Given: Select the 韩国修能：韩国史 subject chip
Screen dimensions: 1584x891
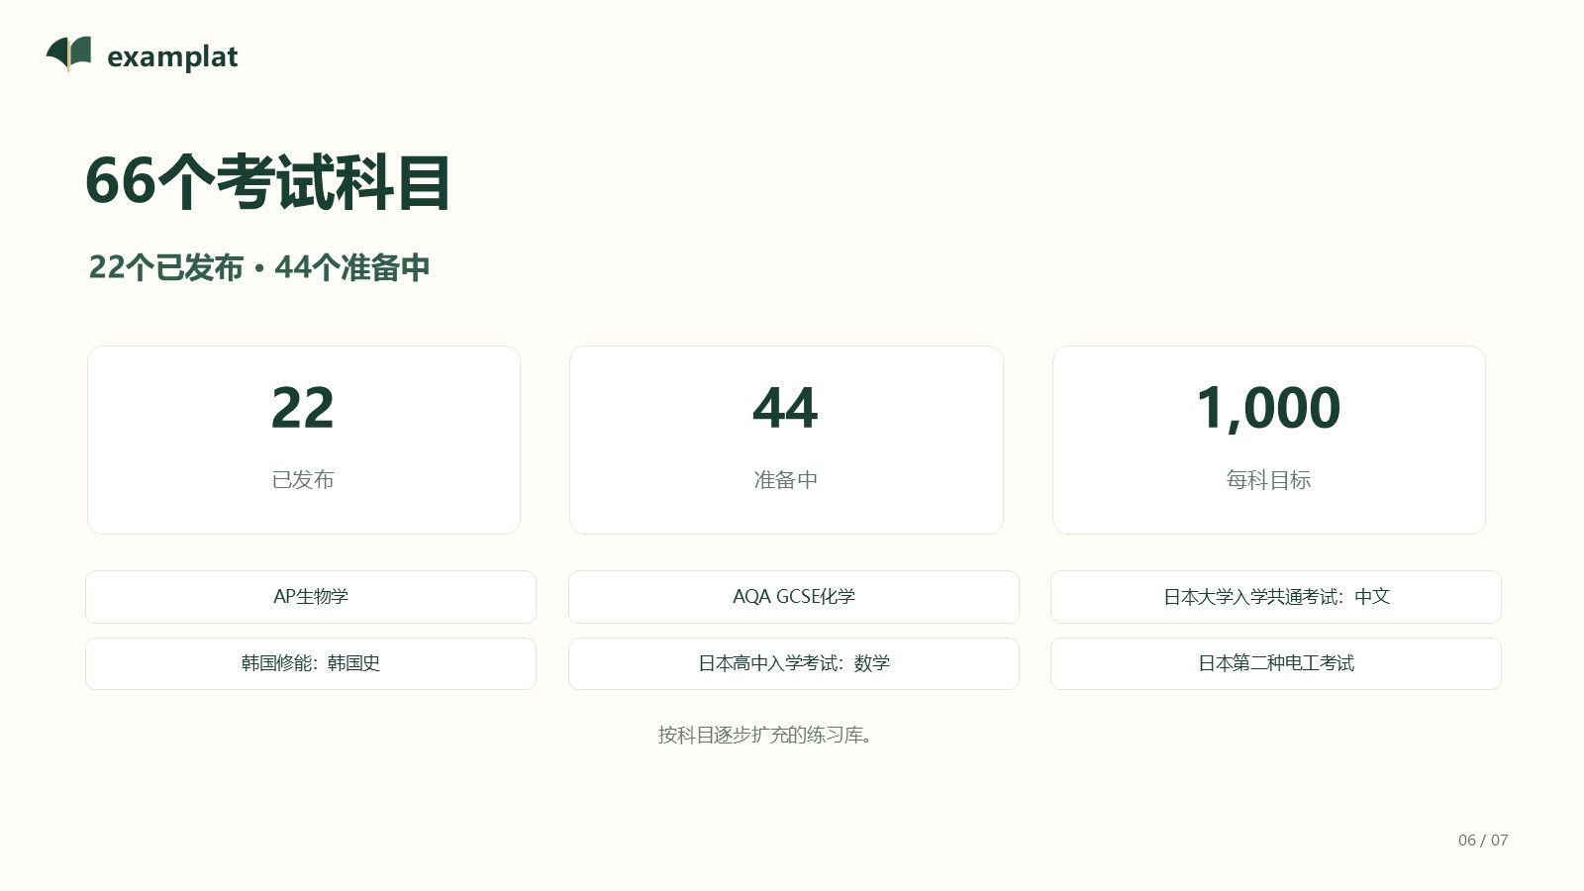Looking at the screenshot, I should pos(311,663).
